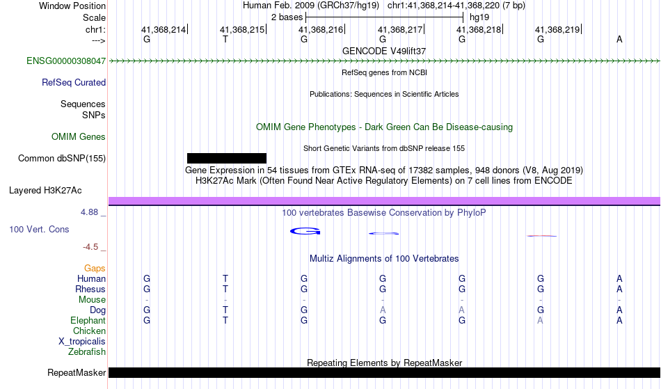
Task: Click the Layered H3K27Ac track label
Action: 45,191
